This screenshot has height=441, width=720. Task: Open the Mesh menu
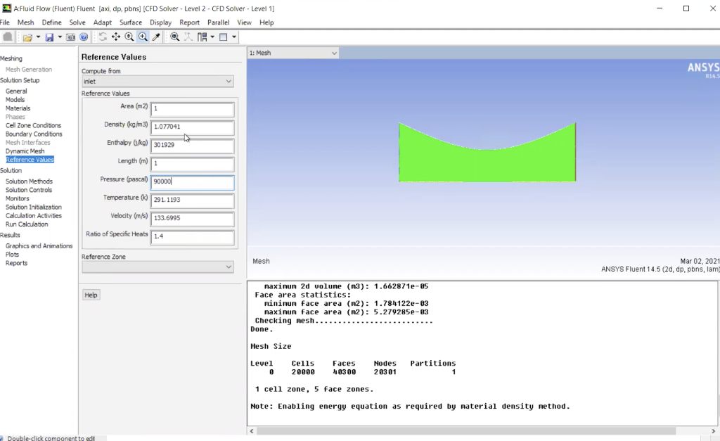point(26,22)
